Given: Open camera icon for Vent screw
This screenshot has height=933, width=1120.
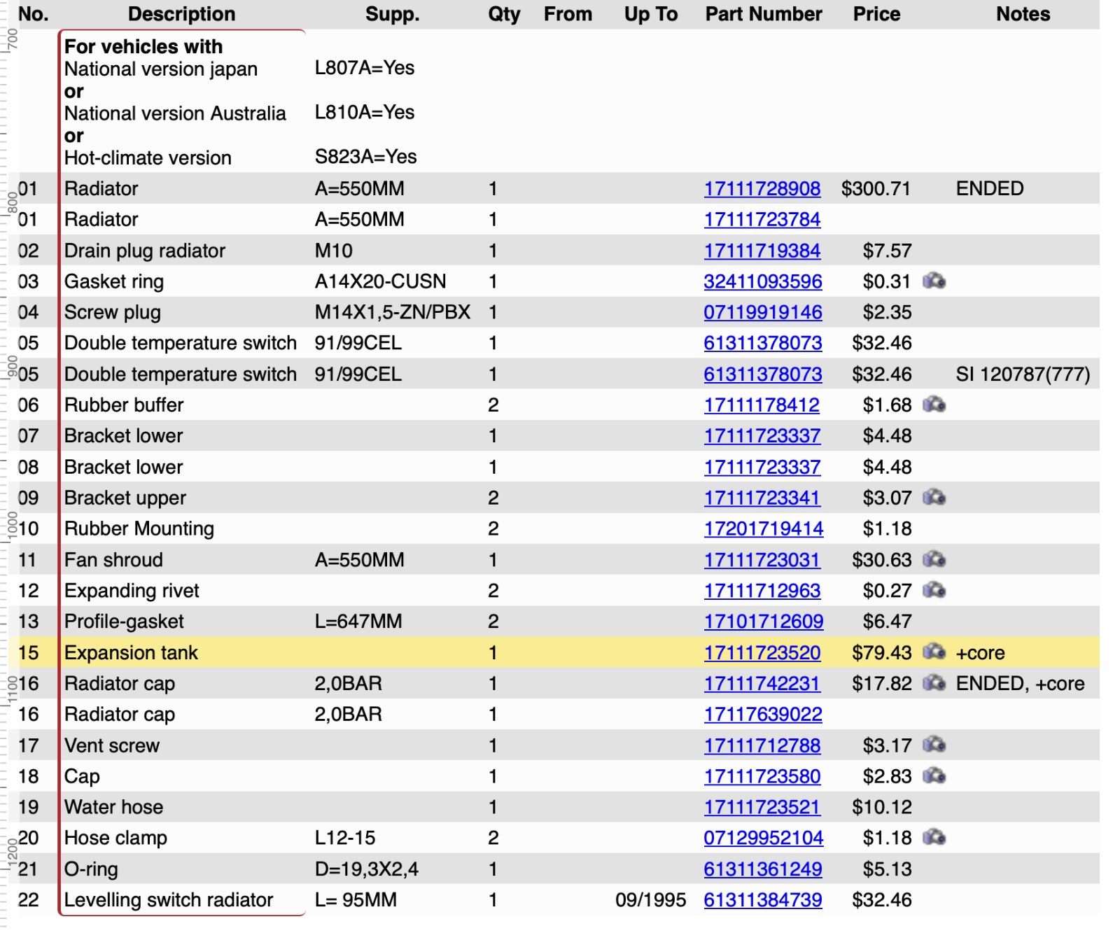Looking at the screenshot, I should click(x=934, y=745).
